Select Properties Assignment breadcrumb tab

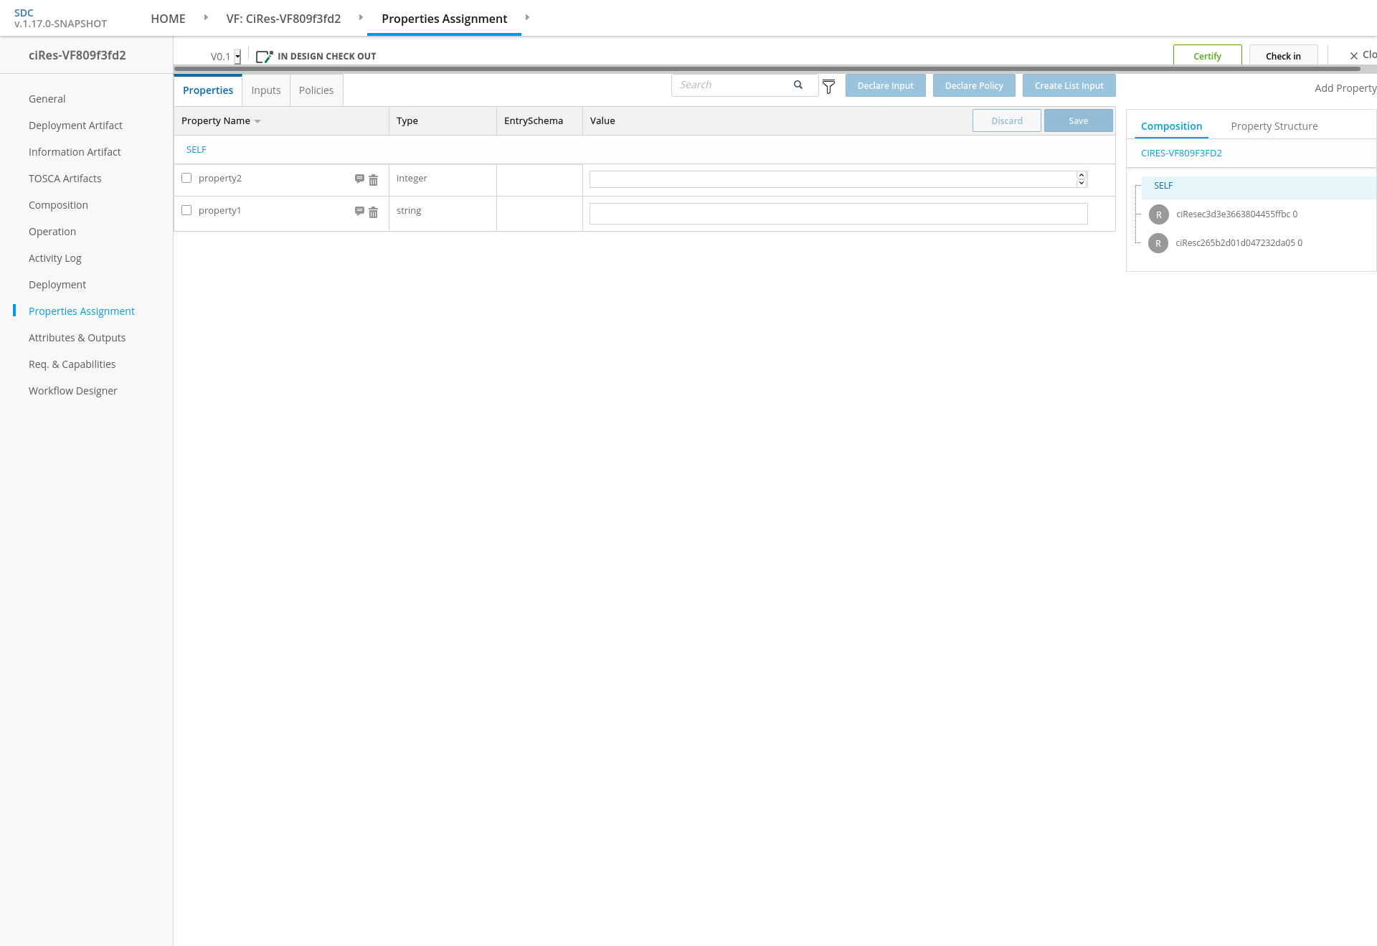(444, 19)
